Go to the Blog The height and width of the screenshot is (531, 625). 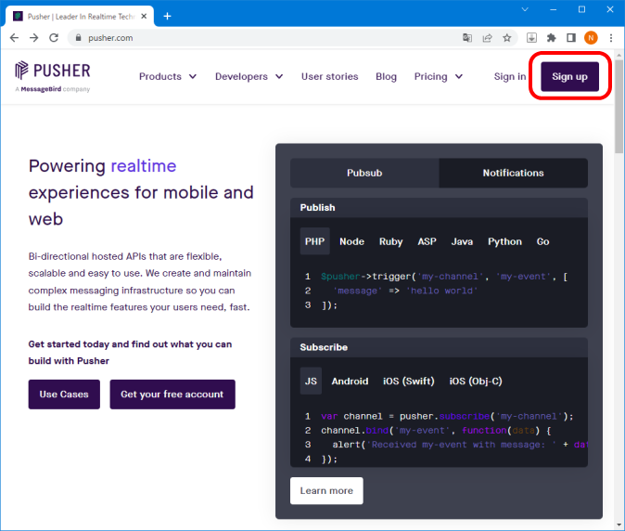(386, 76)
